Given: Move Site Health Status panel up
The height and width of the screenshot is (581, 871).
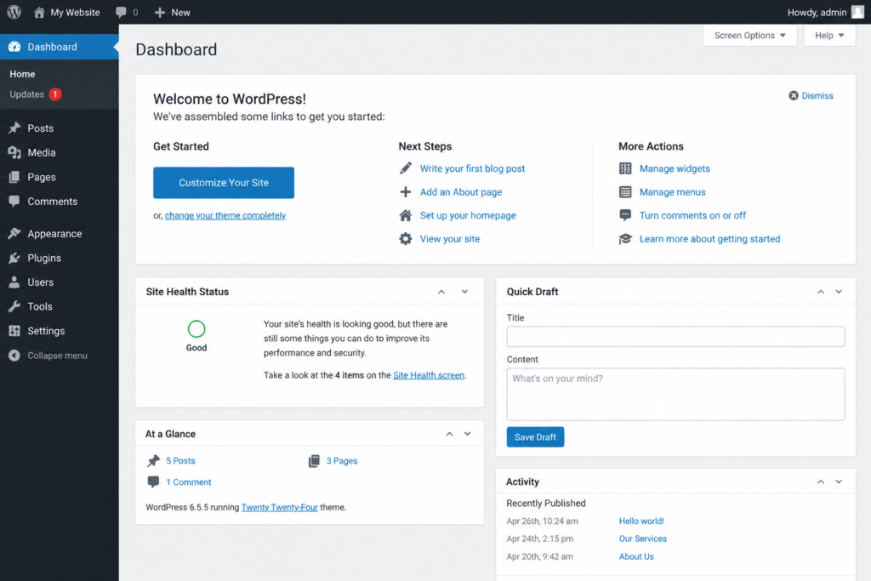Looking at the screenshot, I should coord(441,292).
